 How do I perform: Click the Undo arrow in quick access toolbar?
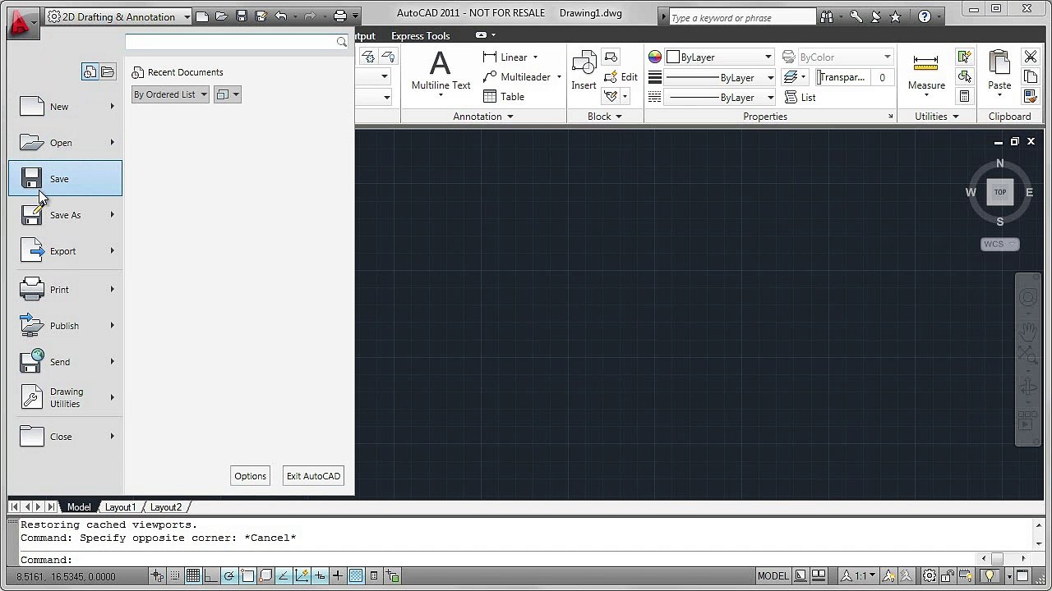pos(281,16)
